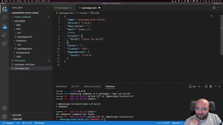
Task: Open editor more actions ellipsis
Action: 219,8
